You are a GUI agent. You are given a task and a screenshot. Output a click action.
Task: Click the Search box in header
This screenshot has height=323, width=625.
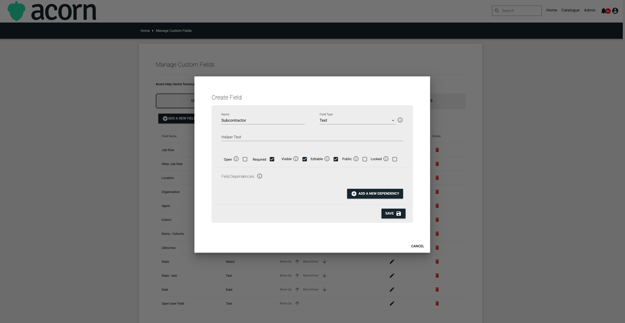pos(517,11)
